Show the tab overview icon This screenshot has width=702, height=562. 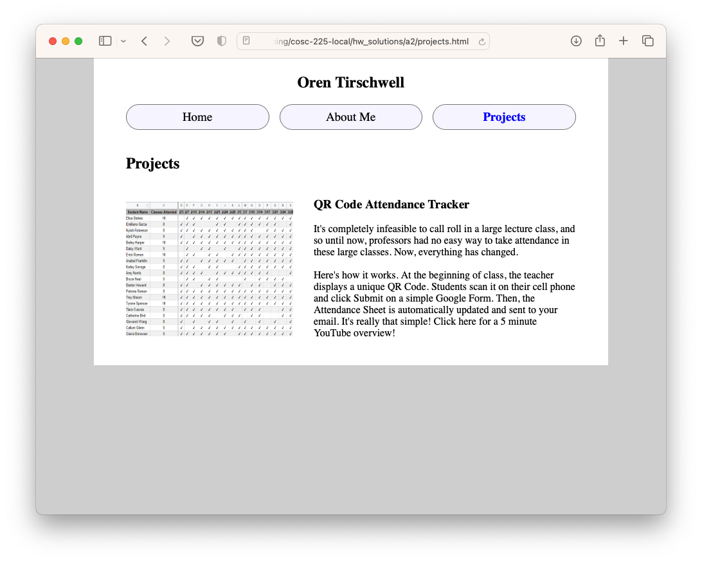(647, 41)
